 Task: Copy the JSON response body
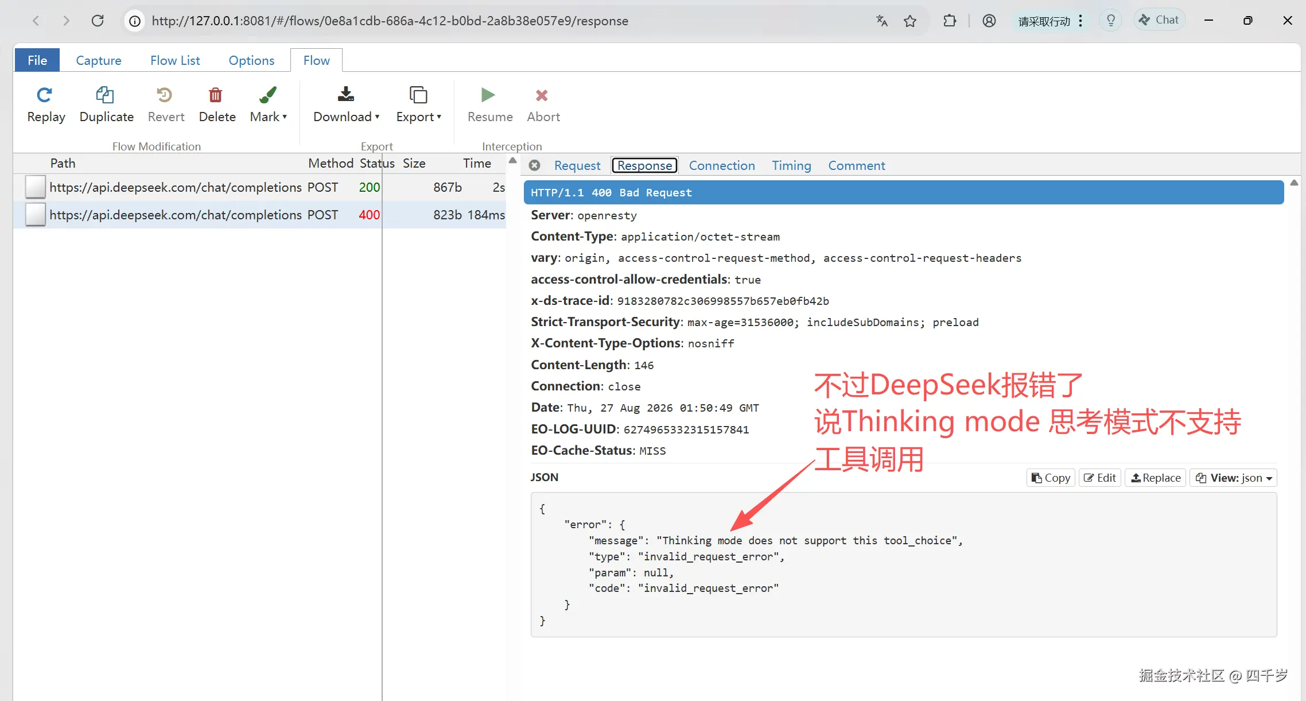(1051, 478)
